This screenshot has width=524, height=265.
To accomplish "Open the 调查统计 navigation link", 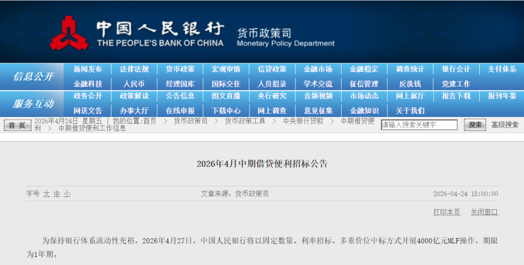I will point(410,69).
